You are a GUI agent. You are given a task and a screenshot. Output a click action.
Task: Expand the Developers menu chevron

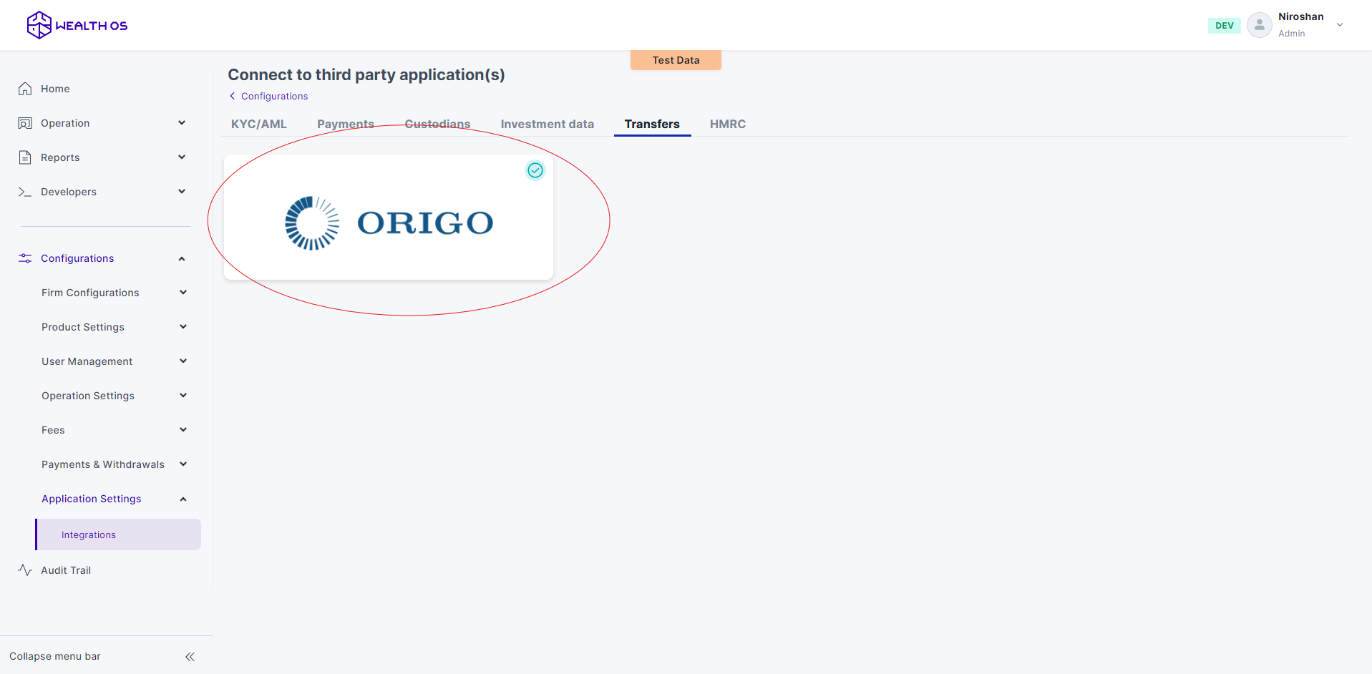pyautogui.click(x=182, y=192)
